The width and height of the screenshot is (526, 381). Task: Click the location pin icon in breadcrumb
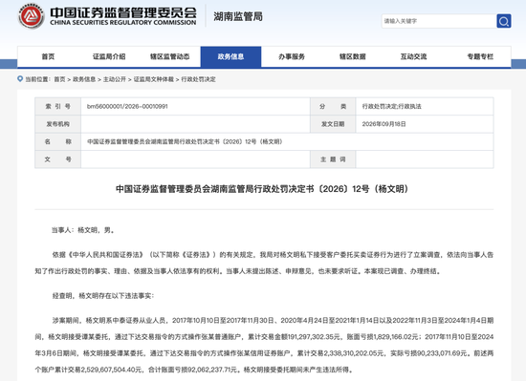[20, 79]
